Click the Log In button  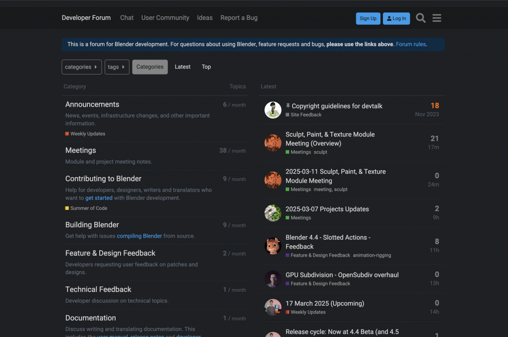pos(396,18)
